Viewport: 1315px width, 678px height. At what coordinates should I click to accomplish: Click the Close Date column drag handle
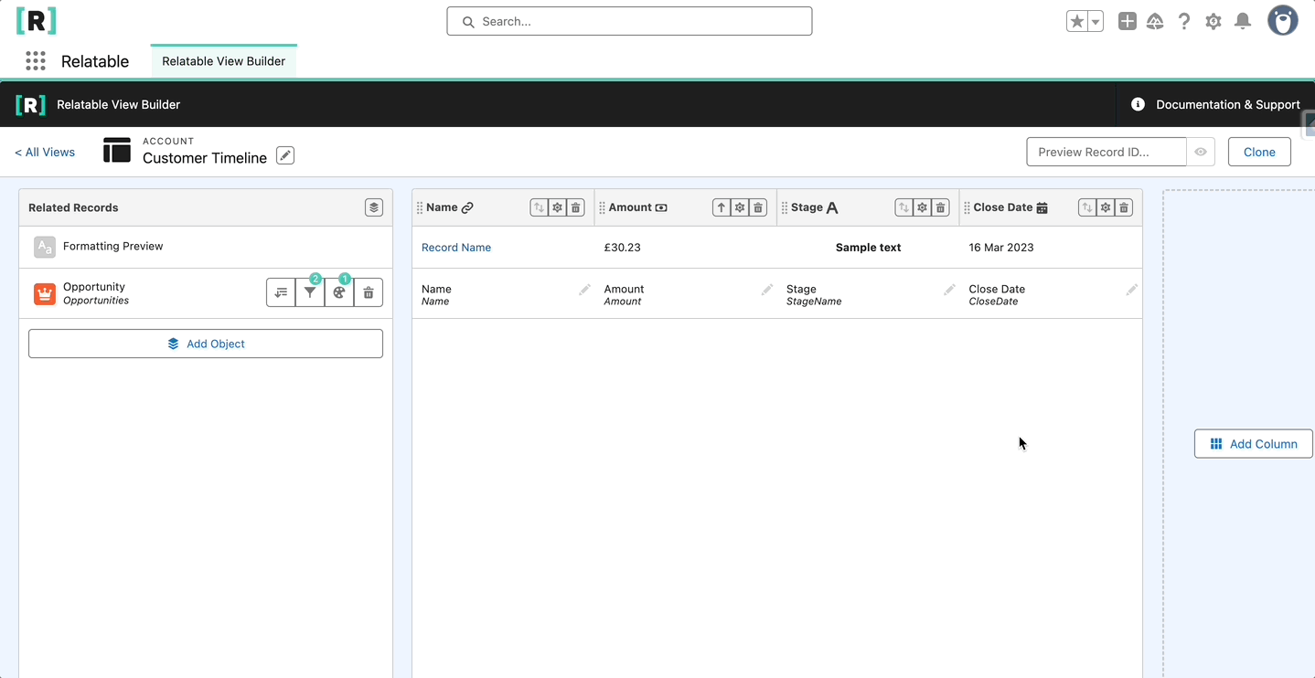967,208
